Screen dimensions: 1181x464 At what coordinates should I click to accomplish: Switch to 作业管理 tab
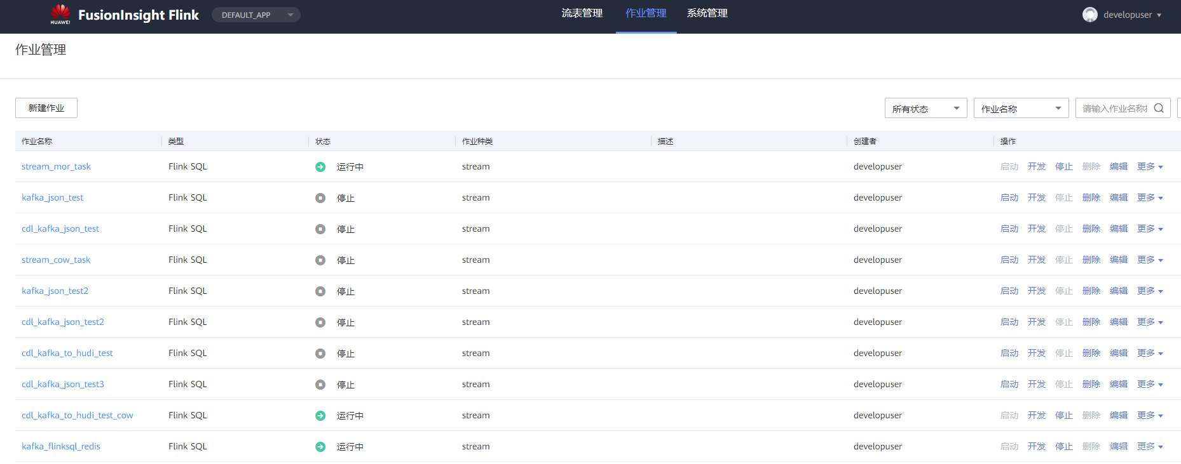point(646,13)
